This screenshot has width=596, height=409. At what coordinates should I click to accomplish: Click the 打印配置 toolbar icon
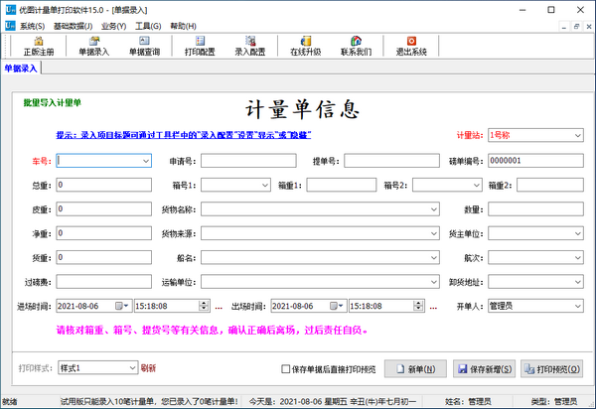tap(202, 45)
